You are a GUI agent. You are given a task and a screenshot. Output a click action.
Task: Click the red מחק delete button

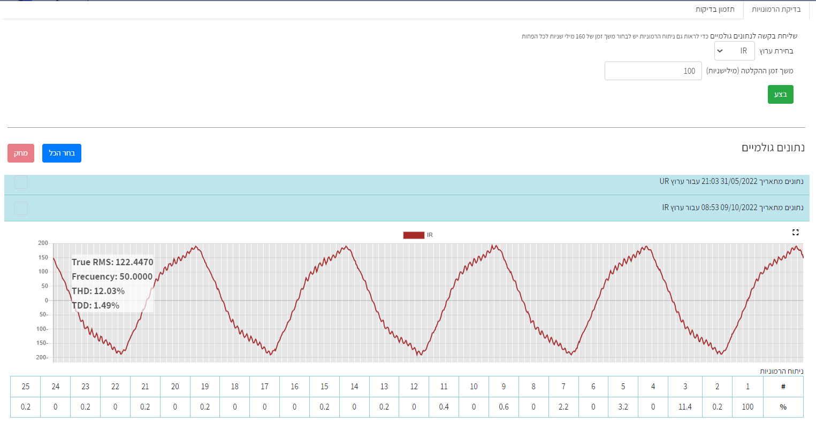(21, 153)
